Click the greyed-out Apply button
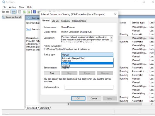Viewport: 155px width, 116px height. click(x=110, y=98)
